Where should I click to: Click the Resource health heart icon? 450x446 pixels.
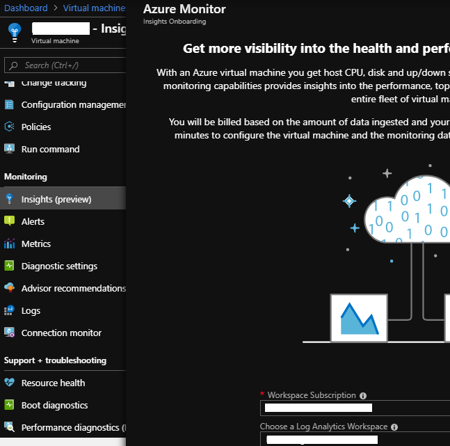(x=9, y=383)
